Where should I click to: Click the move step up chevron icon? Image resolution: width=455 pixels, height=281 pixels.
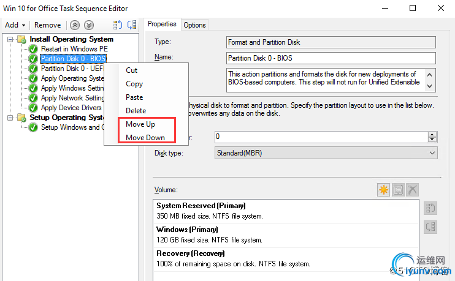tap(75, 25)
